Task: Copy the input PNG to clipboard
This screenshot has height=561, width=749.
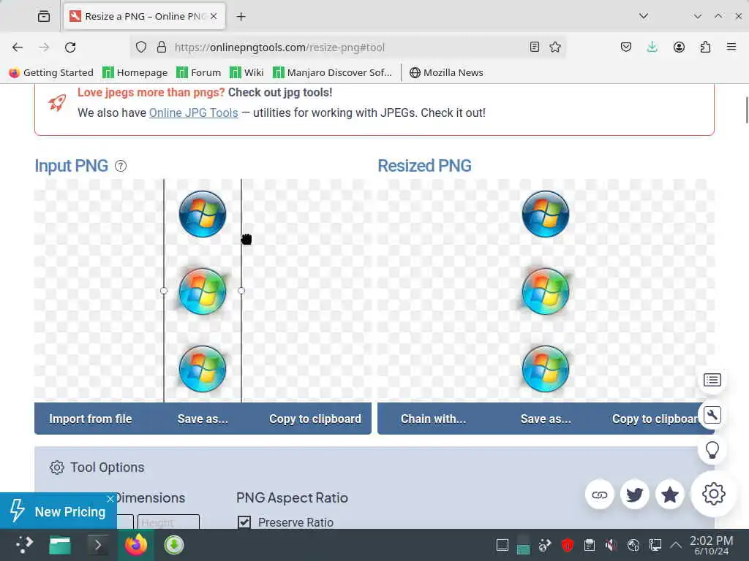Action: tap(315, 419)
